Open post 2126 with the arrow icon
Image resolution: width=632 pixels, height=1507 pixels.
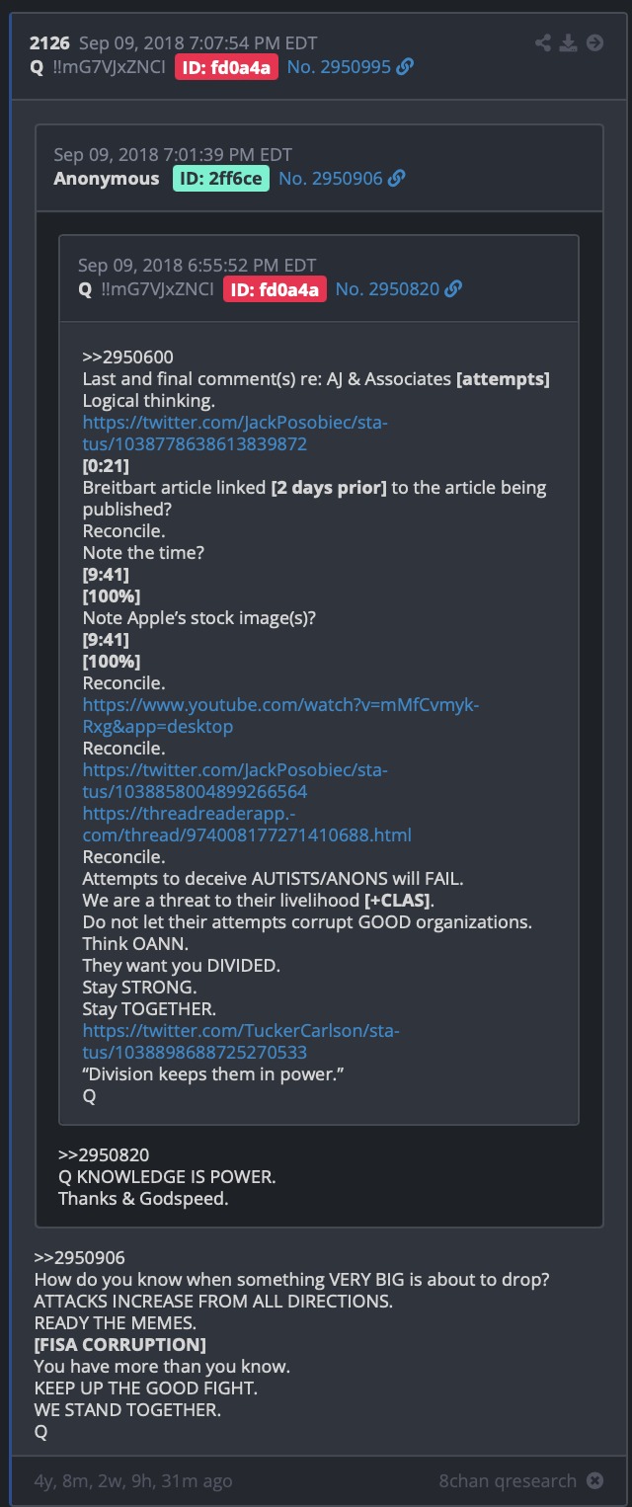(594, 42)
